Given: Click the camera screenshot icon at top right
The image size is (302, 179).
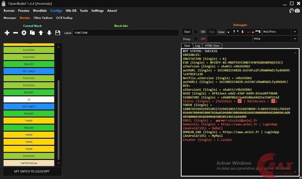Looking at the screenshot, I should tap(297, 11).
